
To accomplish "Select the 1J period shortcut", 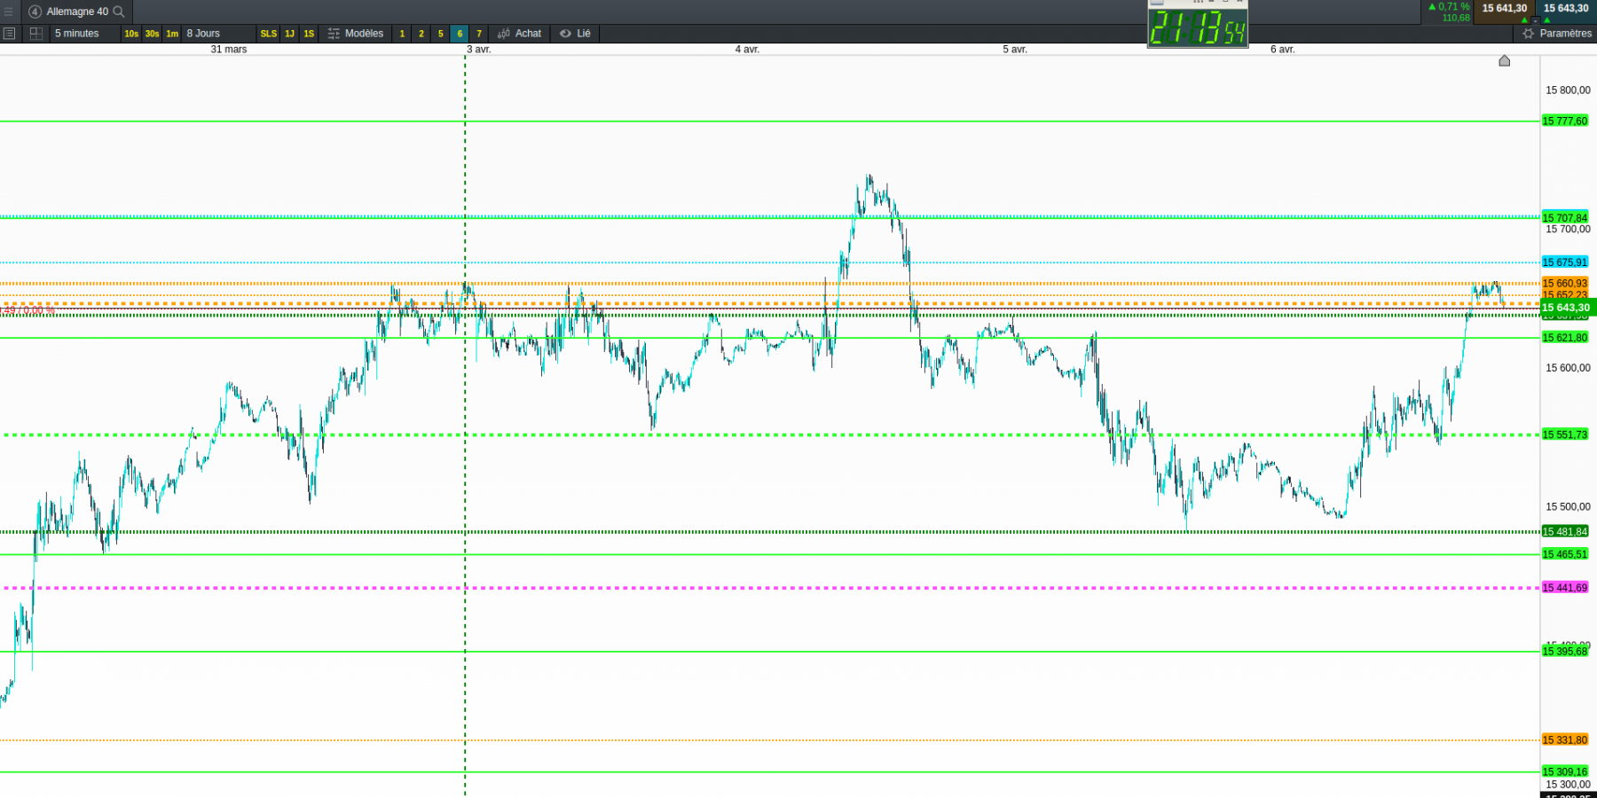I will pos(289,34).
